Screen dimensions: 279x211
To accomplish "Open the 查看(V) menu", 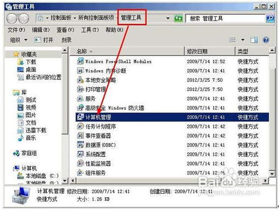I will [65, 30].
